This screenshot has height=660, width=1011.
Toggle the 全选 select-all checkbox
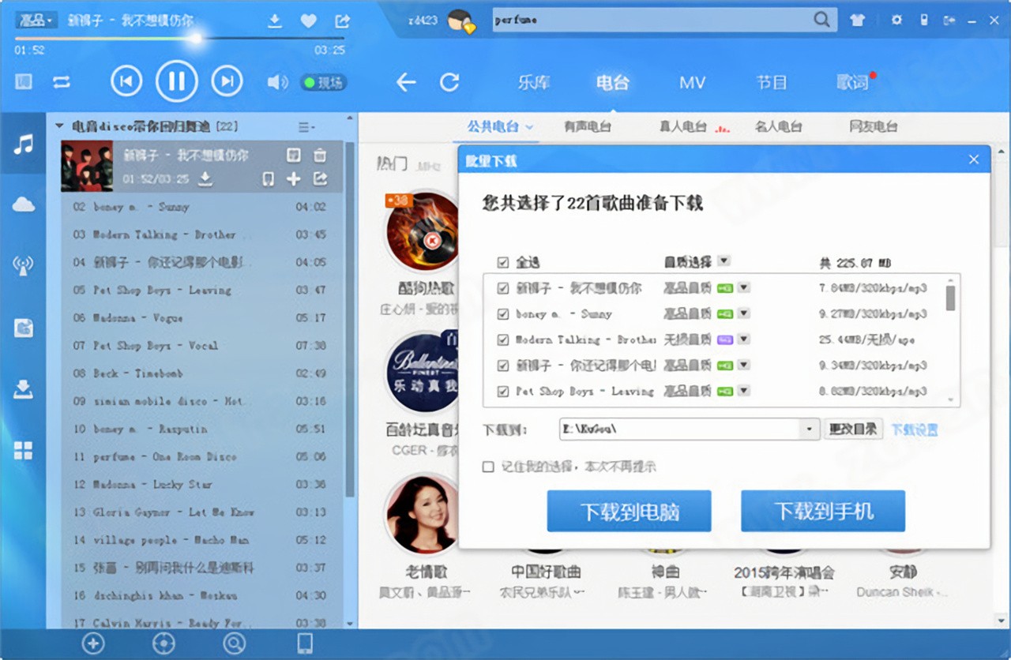tap(502, 261)
